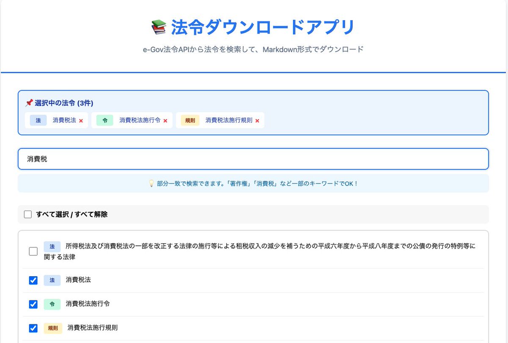This screenshot has width=508, height=343.
Task: Toggle the すべて選択 / すべて解除 checkbox
Action: click(x=28, y=214)
